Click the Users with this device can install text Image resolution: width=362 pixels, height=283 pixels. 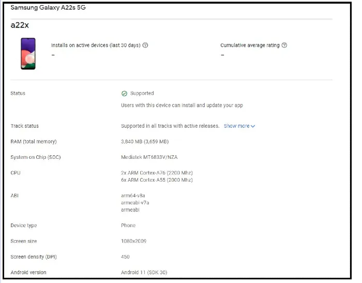182,106
